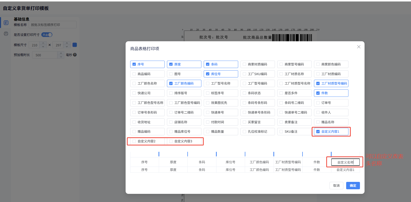
Task: Select the 订单号二维码 checkbox
Action: click(x=171, y=112)
